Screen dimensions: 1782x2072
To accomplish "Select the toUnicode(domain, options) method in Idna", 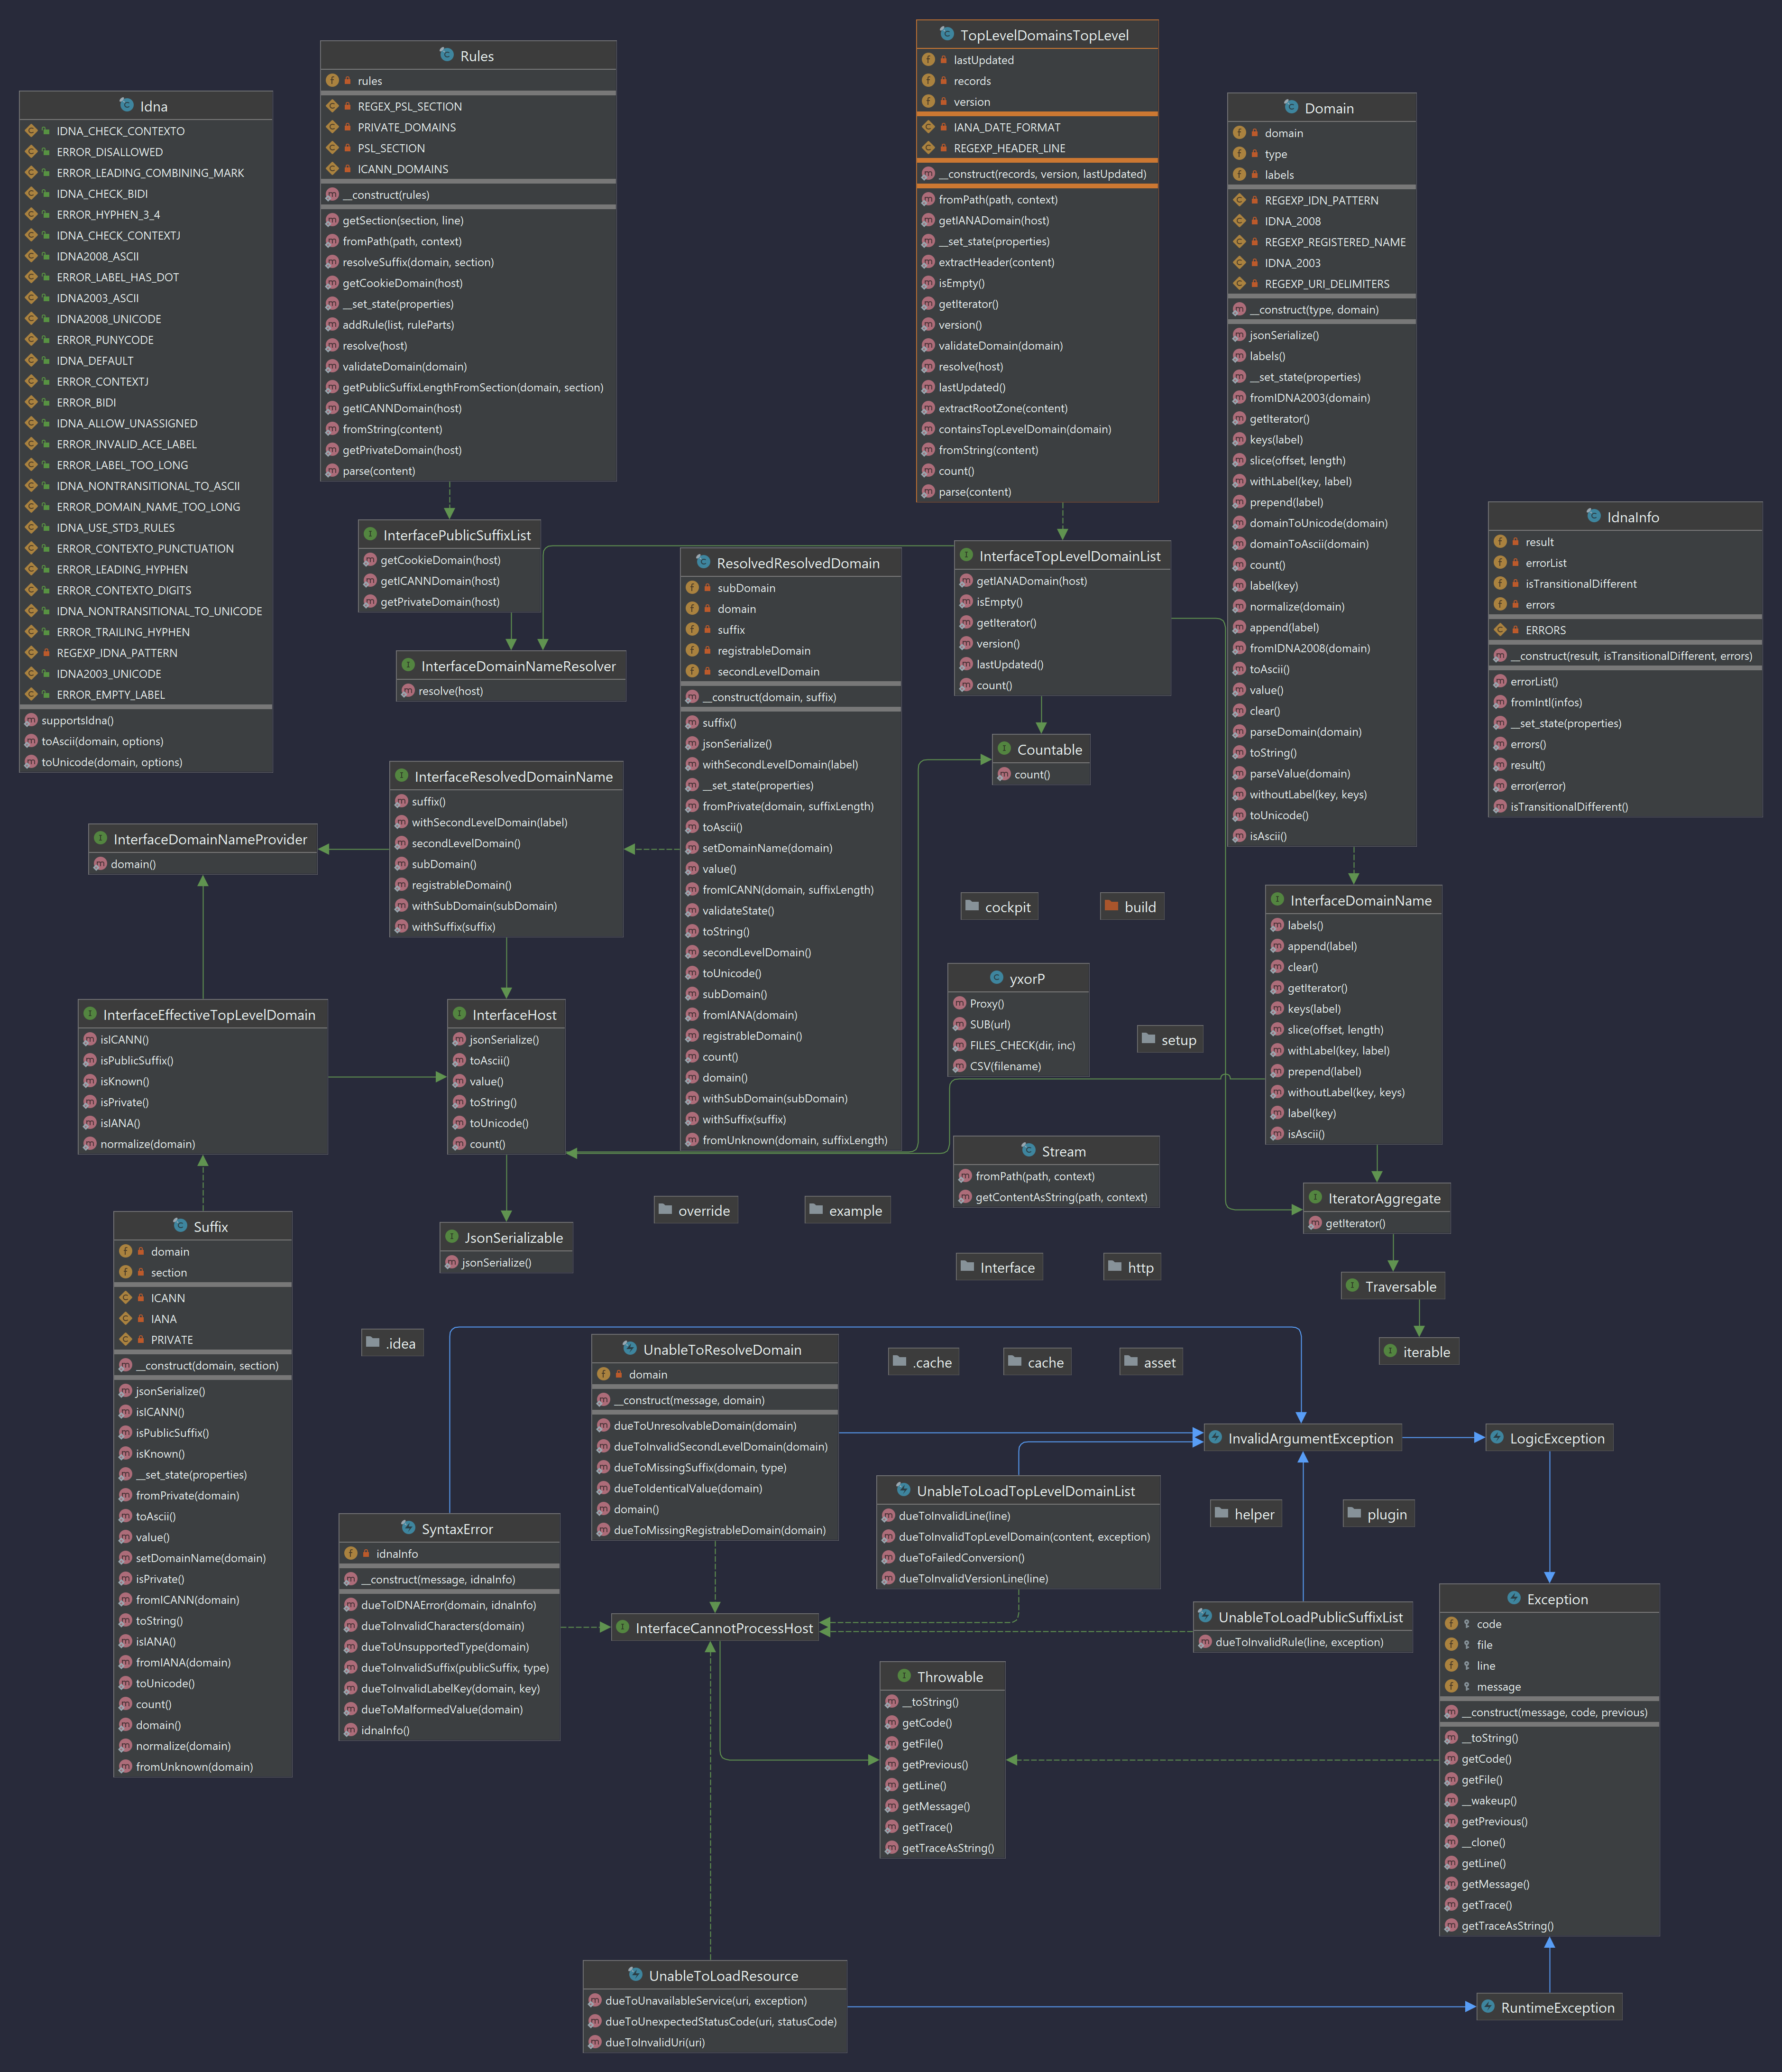I will point(111,762).
